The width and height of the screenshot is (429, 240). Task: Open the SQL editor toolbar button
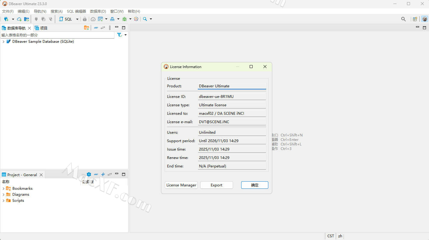[x=65, y=19]
